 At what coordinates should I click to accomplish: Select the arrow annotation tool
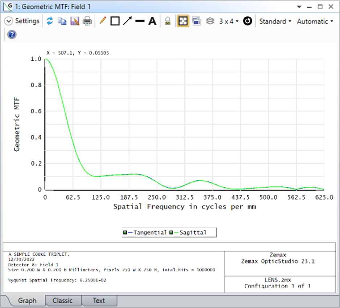click(x=127, y=21)
